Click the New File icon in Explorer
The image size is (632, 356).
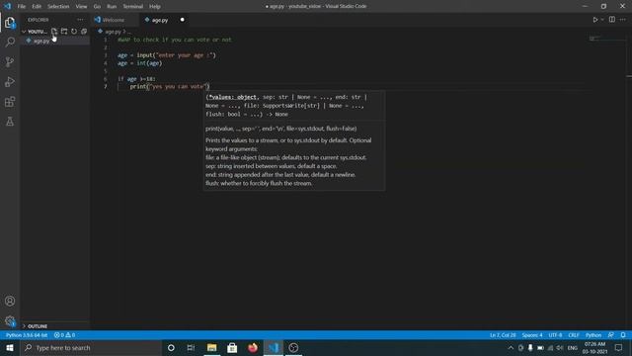(54, 31)
